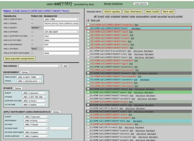Viewport: 194px width, 141px height.
Task: Switch to the "same-pattern" filter
Action: click(x=143, y=17)
